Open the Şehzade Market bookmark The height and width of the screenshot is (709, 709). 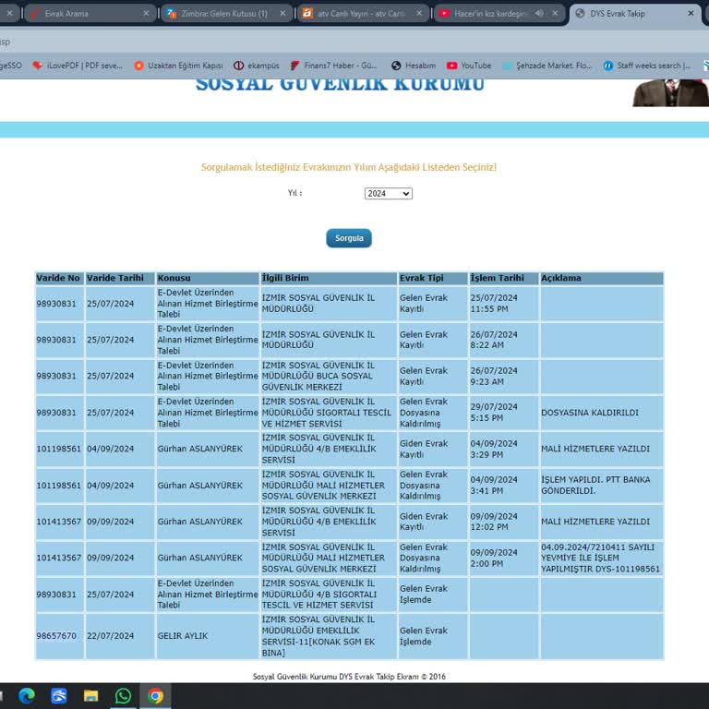547,66
